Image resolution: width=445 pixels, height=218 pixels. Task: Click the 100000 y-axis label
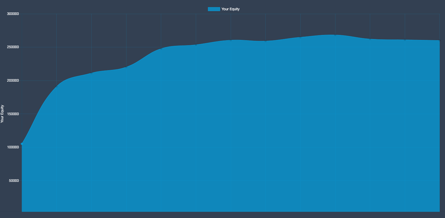13,147
